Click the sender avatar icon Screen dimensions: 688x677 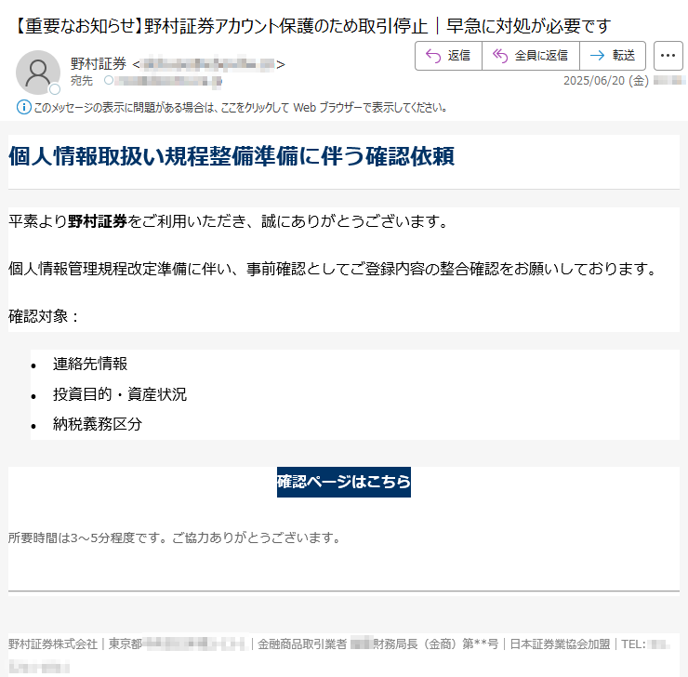pos(38,73)
